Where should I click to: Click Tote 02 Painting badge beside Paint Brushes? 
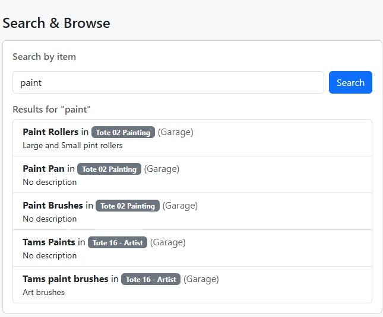(x=128, y=206)
